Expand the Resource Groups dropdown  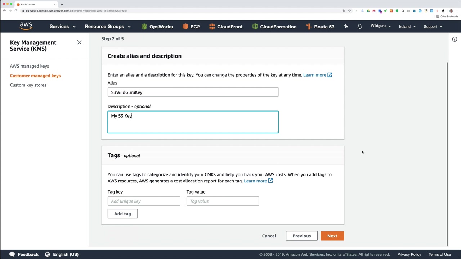point(107,27)
